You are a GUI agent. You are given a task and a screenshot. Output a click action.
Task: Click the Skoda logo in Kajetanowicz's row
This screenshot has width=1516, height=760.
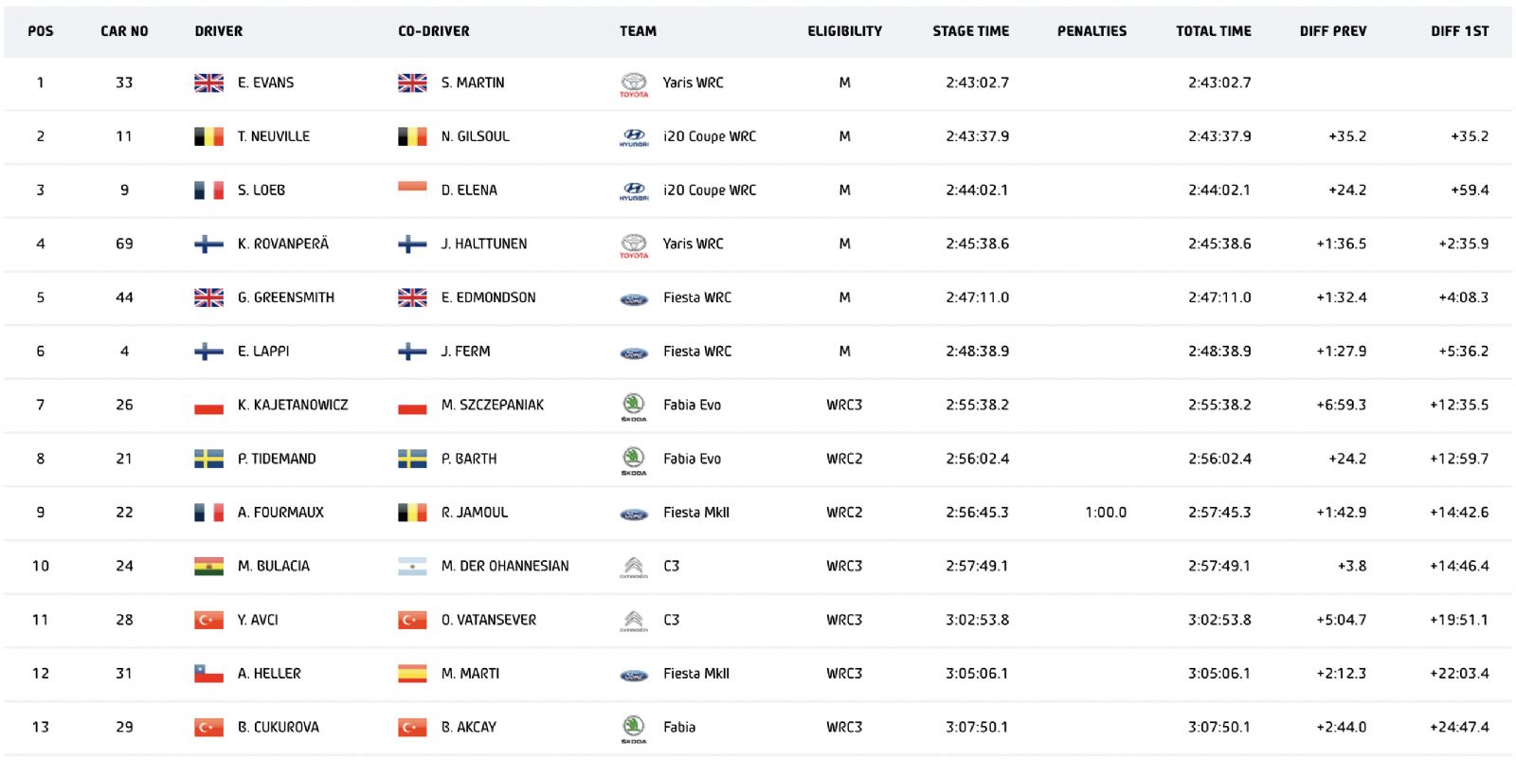point(634,406)
